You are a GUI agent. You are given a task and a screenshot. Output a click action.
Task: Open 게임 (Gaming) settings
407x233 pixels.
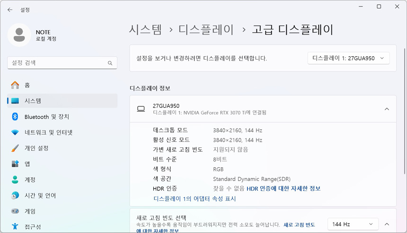tap(30, 211)
